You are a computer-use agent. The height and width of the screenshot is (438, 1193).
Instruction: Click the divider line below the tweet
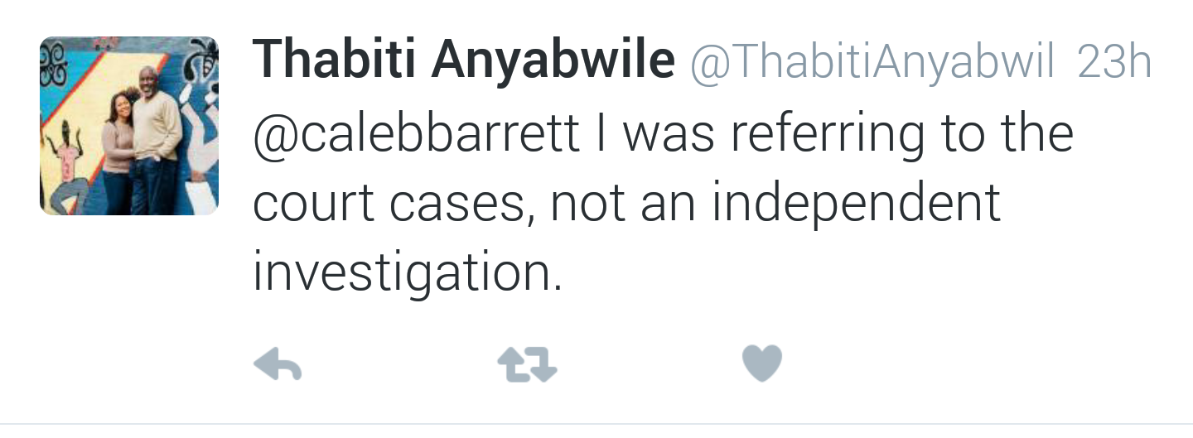point(596,424)
